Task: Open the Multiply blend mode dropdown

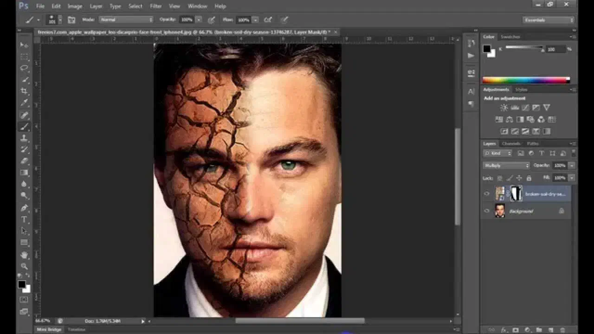Action: [506, 166]
